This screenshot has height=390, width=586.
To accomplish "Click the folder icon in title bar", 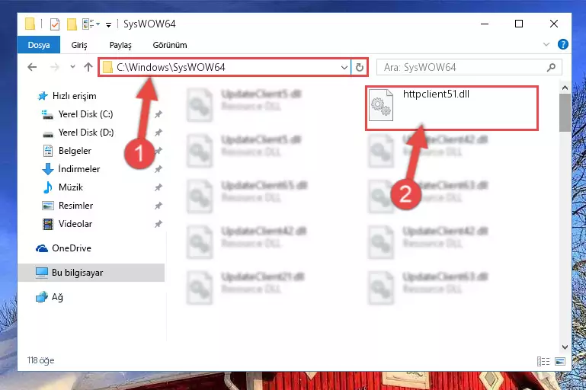I will 30,24.
